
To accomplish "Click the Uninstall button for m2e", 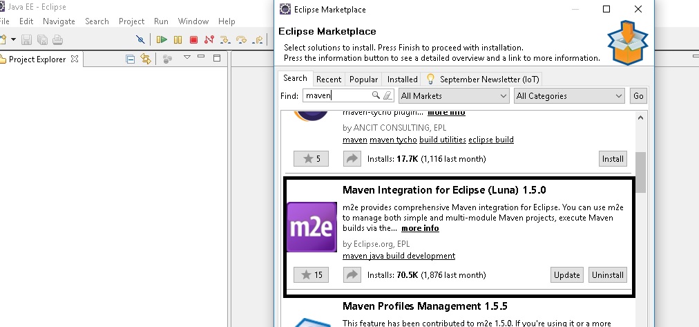I will click(608, 275).
